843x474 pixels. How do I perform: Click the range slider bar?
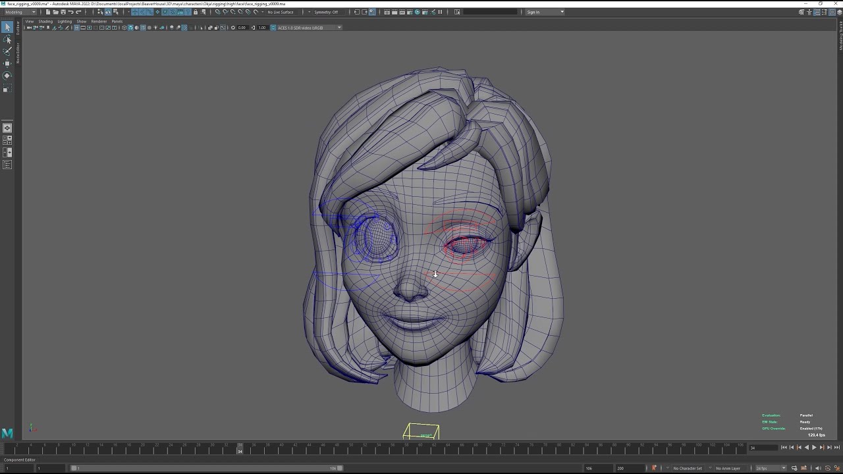point(207,468)
